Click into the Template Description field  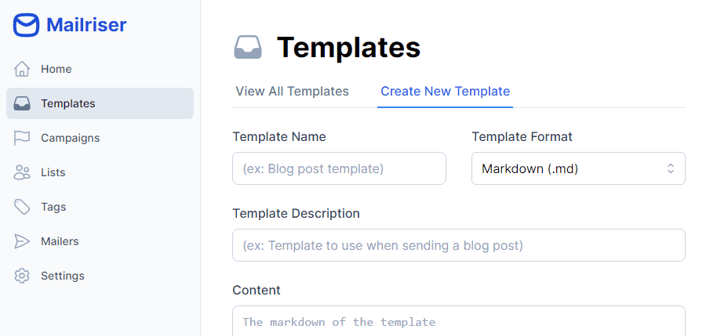[x=459, y=245]
